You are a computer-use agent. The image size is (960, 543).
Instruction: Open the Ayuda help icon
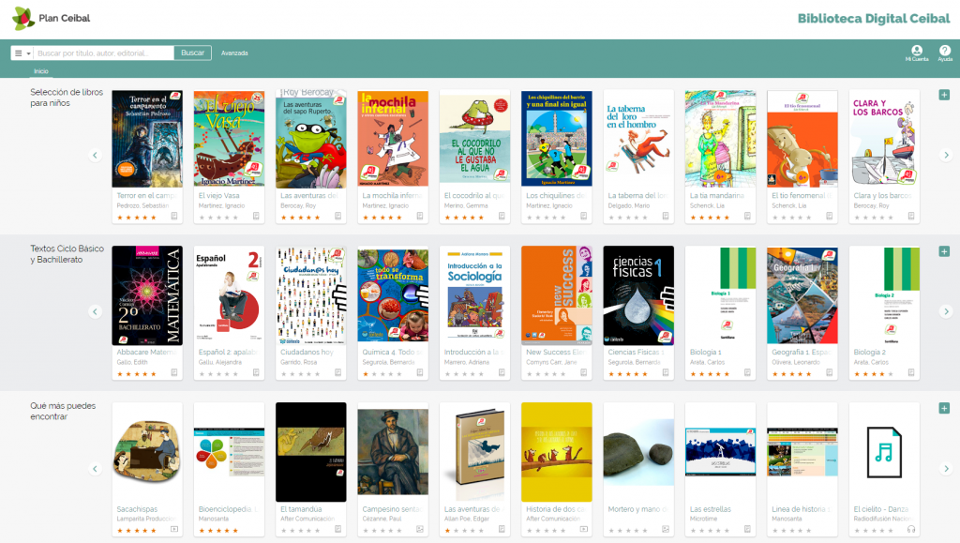pos(945,53)
